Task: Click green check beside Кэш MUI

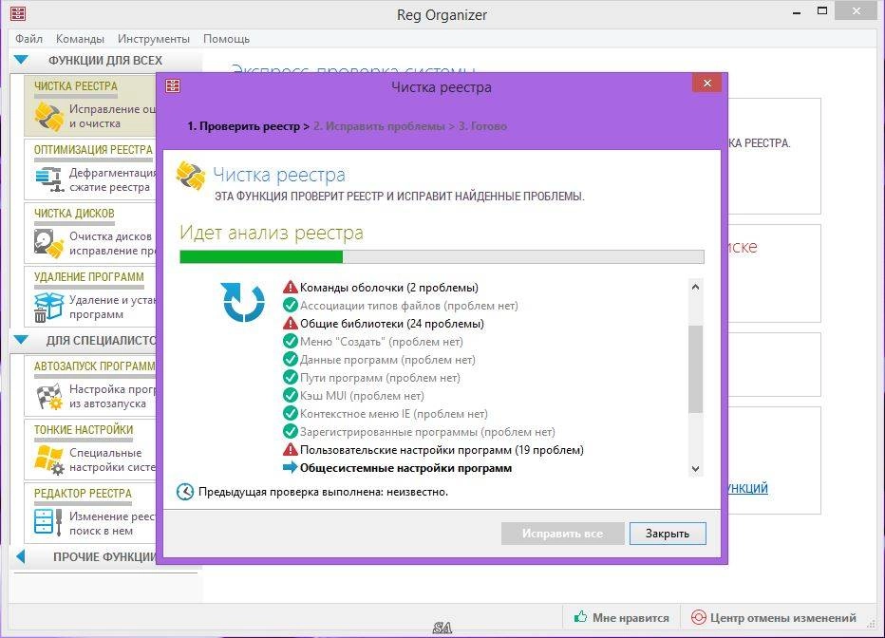Action: coord(291,396)
